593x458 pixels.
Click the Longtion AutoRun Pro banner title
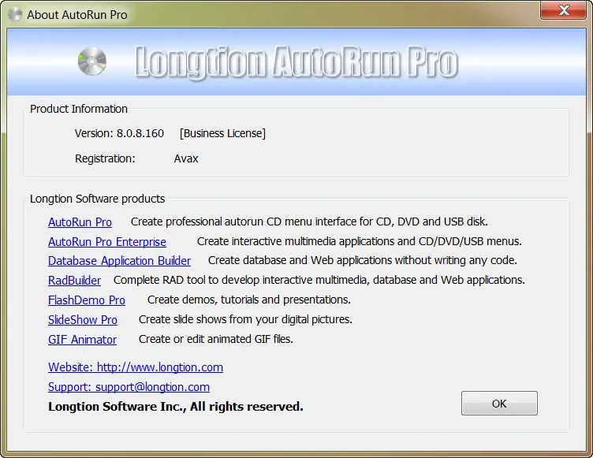[296, 61]
